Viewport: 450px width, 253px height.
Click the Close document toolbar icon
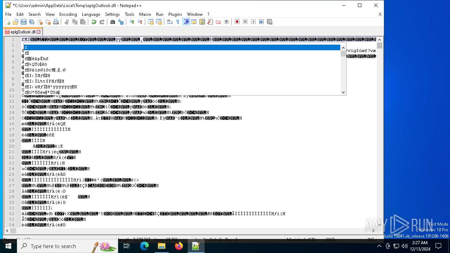click(x=40, y=22)
